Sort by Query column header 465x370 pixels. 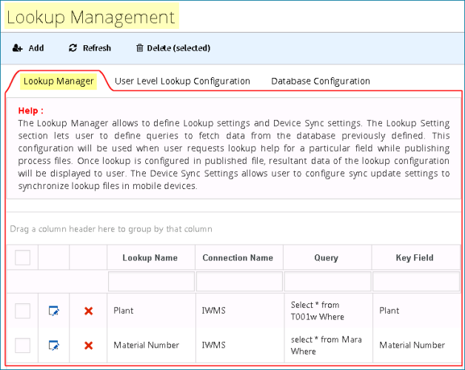coord(327,257)
